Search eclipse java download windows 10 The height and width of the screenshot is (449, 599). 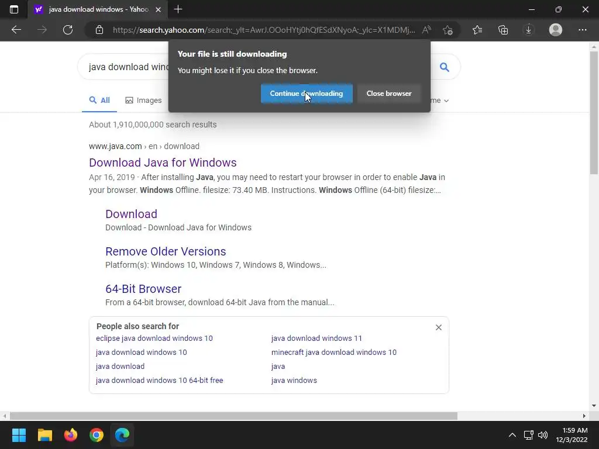(154, 339)
